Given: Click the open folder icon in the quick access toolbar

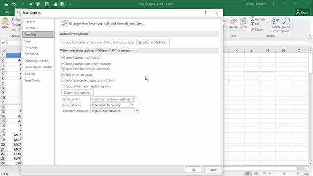Looking at the screenshot, I should pyautogui.click(x=6, y=4).
